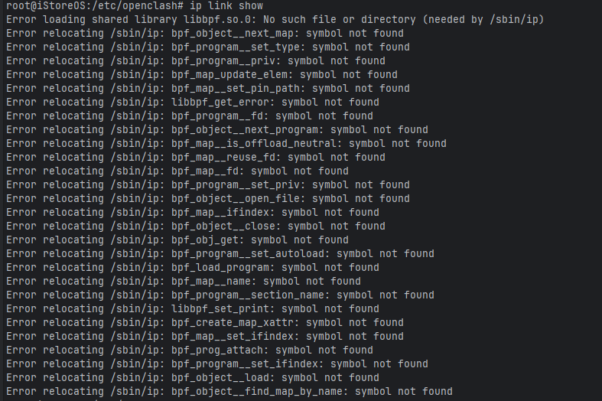Screen dimensions: 602x401
Task: Click the 'libbpf_set_print' symbol name
Action: pos(220,308)
